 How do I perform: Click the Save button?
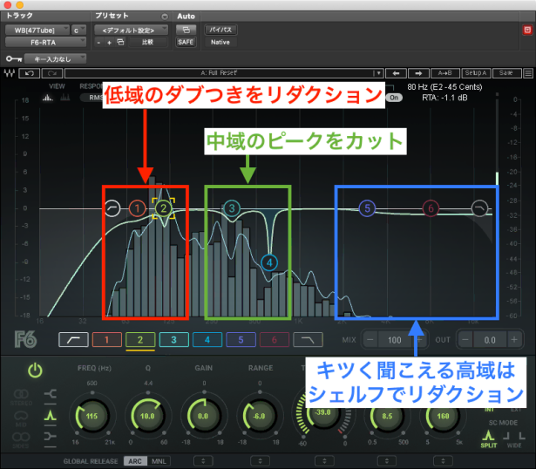click(x=506, y=73)
